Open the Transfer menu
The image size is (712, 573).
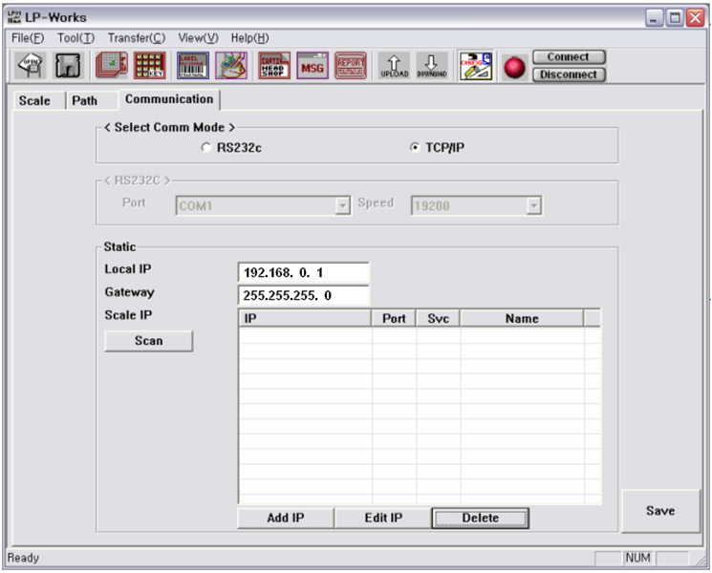pos(137,38)
